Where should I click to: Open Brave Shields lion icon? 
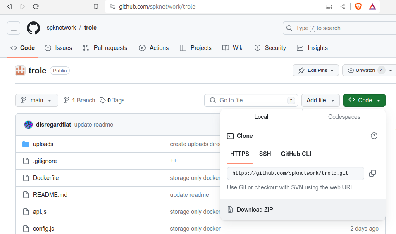coord(358,7)
